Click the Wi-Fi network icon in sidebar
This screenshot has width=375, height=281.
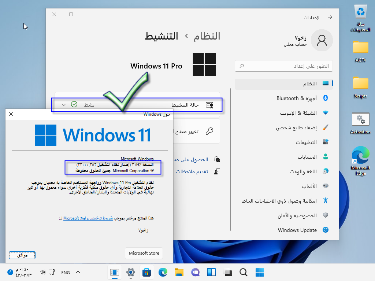(326, 112)
